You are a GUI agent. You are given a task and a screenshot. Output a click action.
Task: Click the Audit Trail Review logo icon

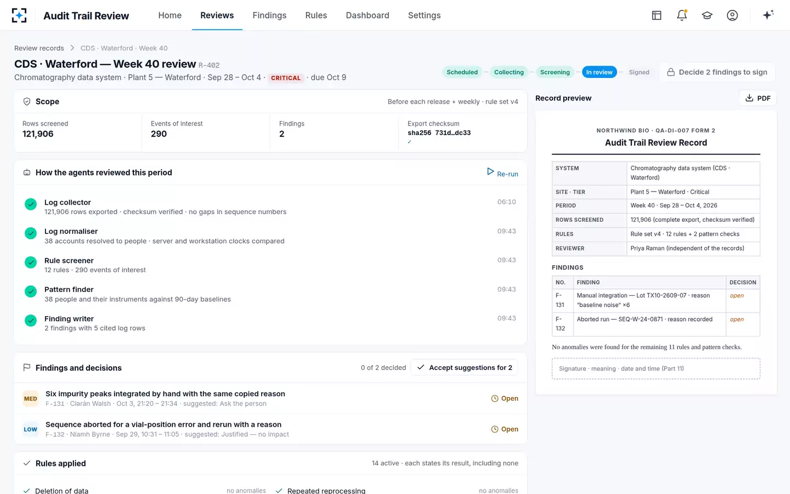(19, 15)
